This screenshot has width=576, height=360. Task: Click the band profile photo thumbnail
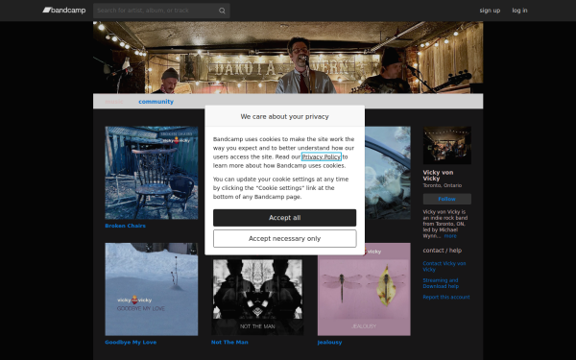point(447,146)
